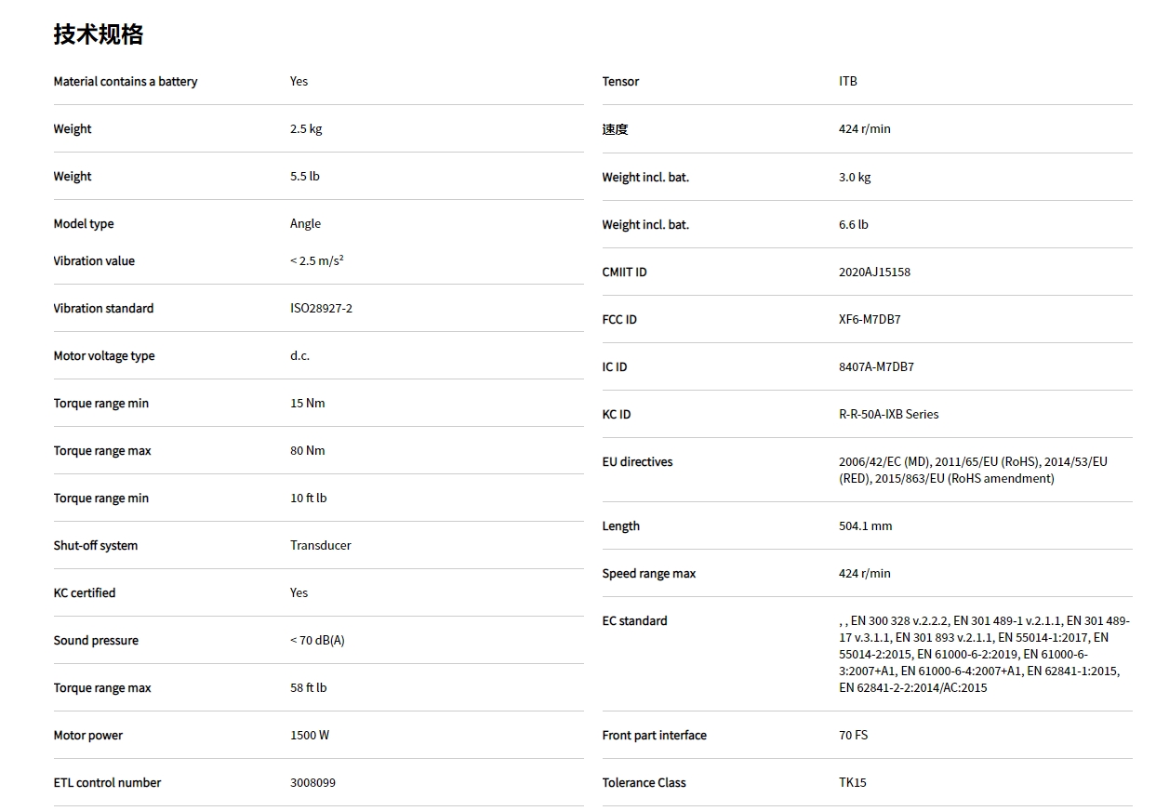Click the Tensor value ITB
The image size is (1156, 811).
[847, 81]
